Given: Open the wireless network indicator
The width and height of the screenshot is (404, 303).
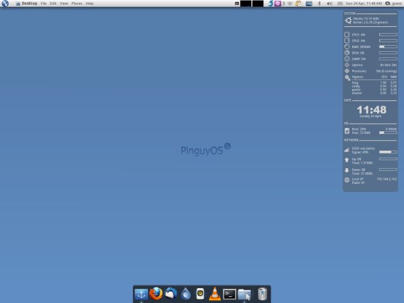Looking at the screenshot, I should coord(290,4).
